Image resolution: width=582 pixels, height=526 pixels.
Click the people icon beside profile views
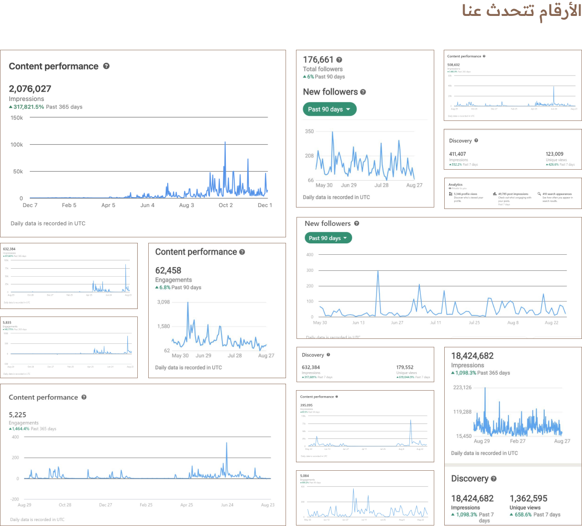point(450,194)
